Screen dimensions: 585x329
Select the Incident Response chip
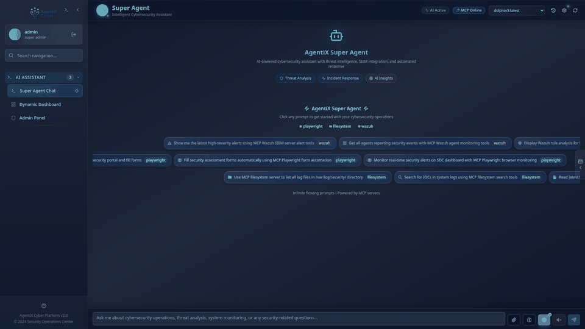tap(340, 79)
